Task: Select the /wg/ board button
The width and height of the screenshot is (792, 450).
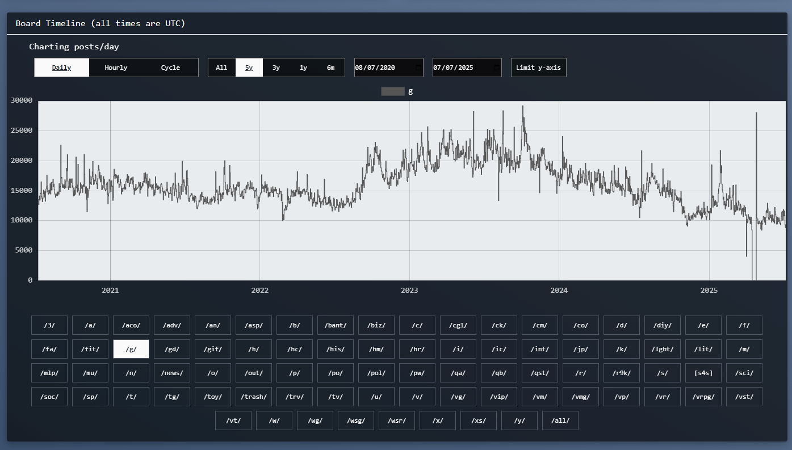Action: click(x=315, y=420)
